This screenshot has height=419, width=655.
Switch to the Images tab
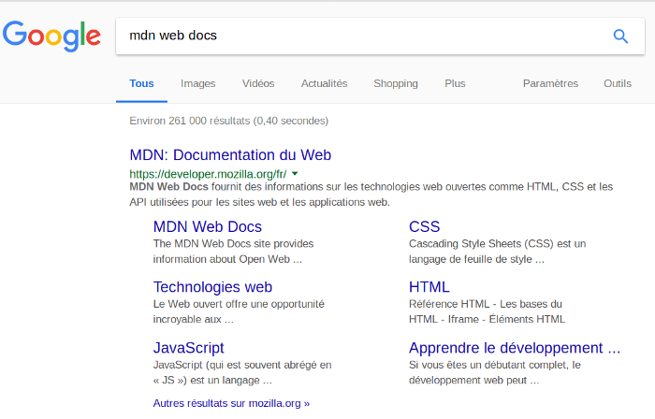tap(198, 83)
